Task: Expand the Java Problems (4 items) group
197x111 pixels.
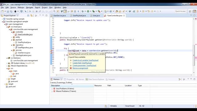Action: coord(52,89)
